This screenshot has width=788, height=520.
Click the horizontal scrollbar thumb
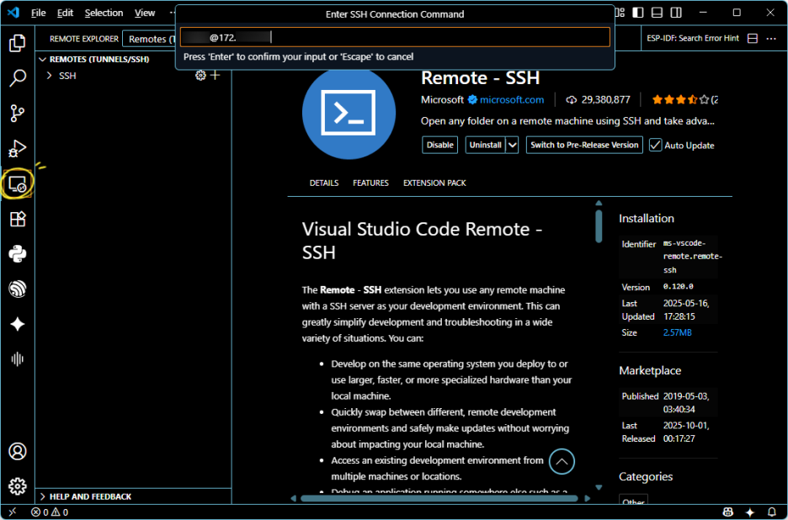439,498
